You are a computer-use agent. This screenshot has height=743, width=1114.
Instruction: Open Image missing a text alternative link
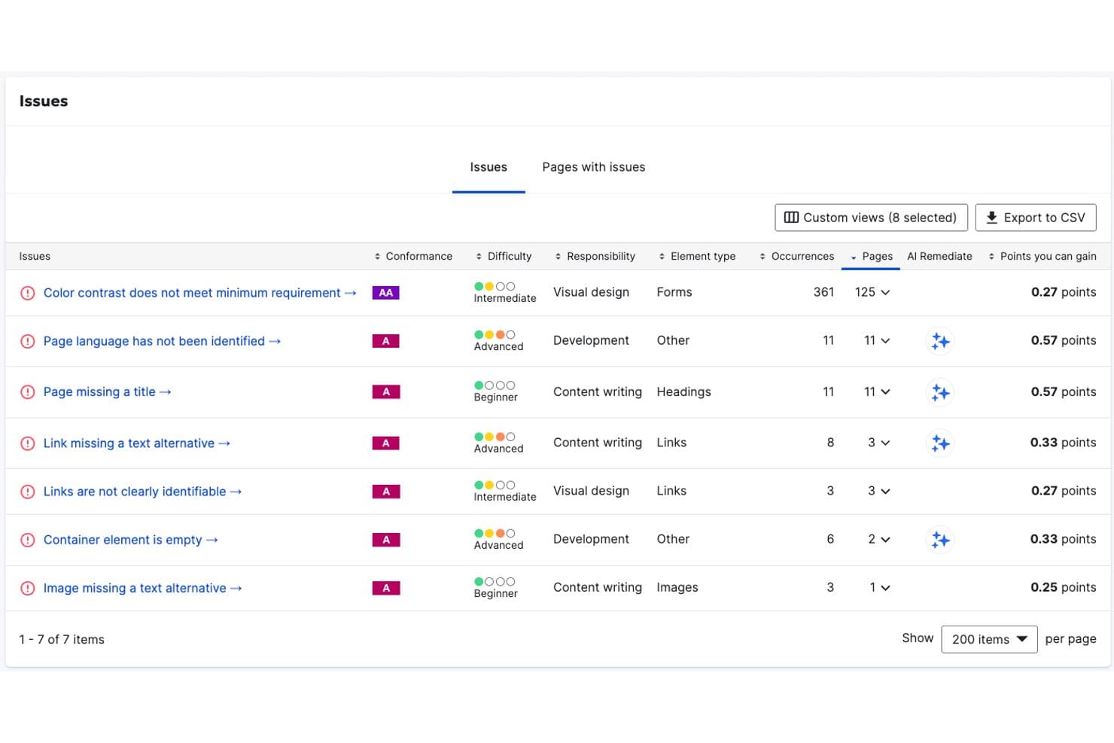pyautogui.click(x=142, y=588)
